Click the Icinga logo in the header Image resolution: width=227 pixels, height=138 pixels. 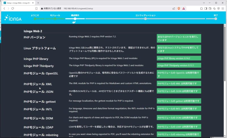click(x=13, y=18)
